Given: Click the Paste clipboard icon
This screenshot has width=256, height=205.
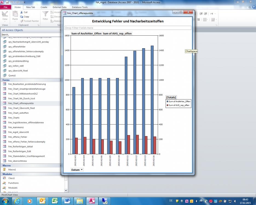Looking at the screenshot, I should pyautogui.click(x=15, y=14).
